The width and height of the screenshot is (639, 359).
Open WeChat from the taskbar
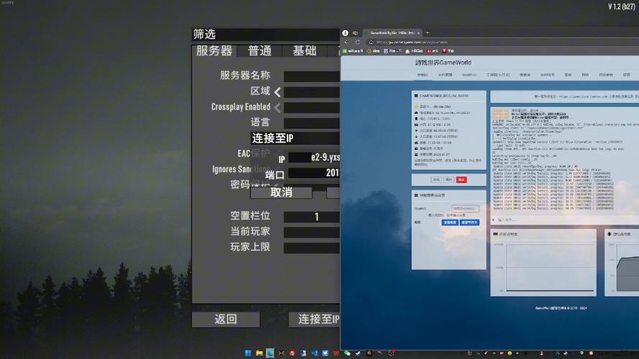[347, 353]
